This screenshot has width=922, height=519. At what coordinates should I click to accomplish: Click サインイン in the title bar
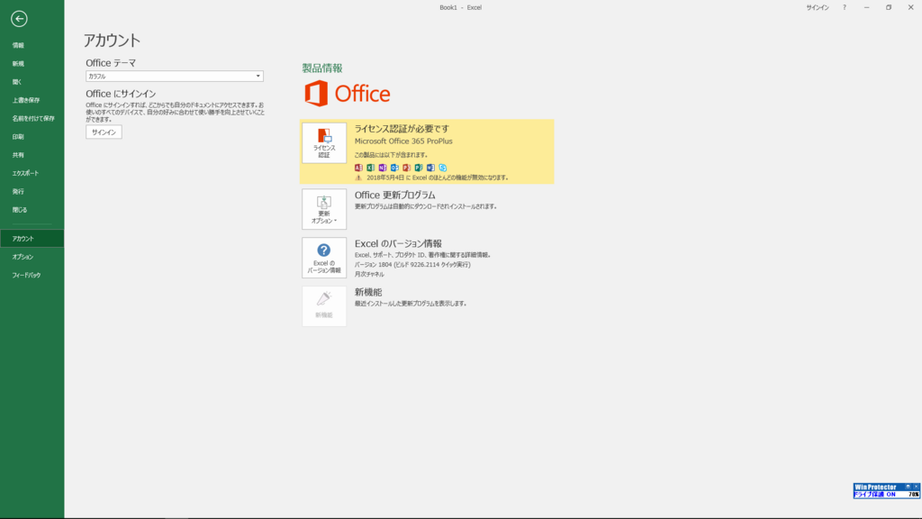point(818,7)
